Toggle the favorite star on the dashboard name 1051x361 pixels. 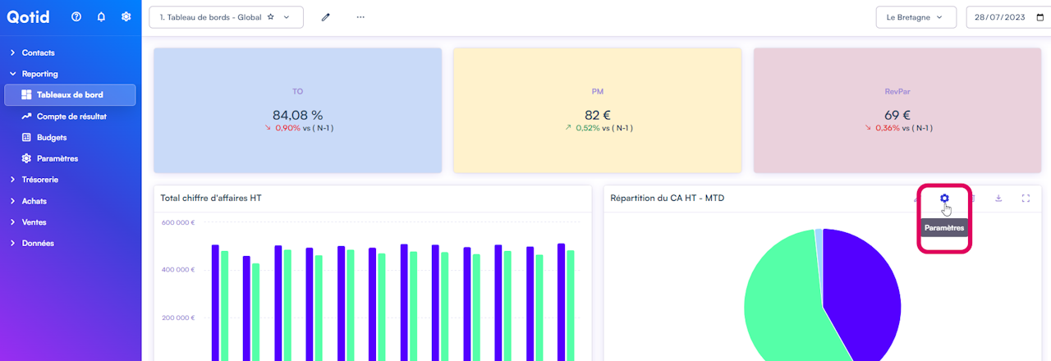(271, 17)
